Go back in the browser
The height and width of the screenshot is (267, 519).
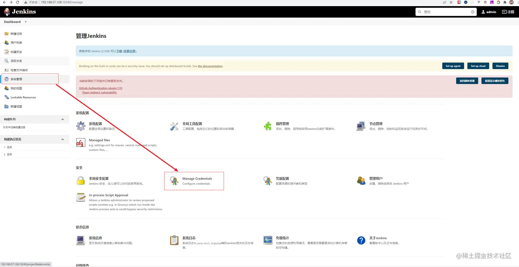tap(4, 2)
